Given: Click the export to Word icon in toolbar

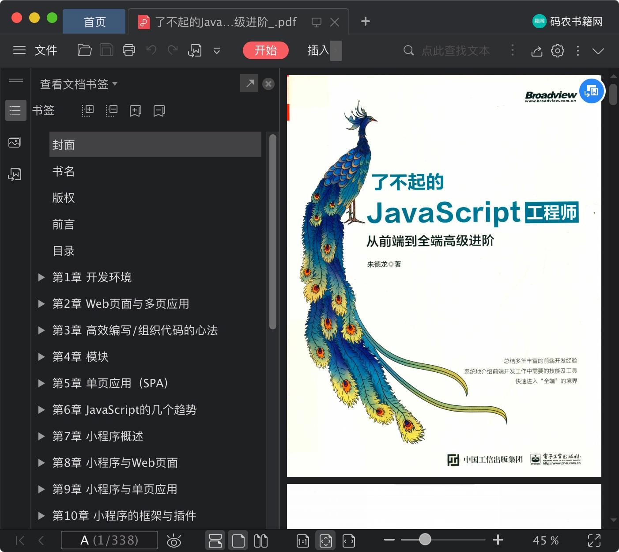Looking at the screenshot, I should pos(195,51).
